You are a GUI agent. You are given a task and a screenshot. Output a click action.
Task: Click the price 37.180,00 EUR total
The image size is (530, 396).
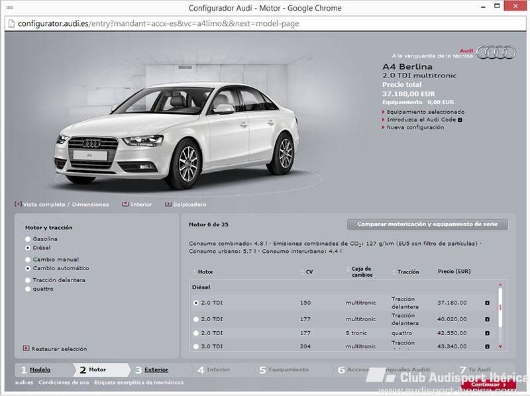[x=408, y=93]
